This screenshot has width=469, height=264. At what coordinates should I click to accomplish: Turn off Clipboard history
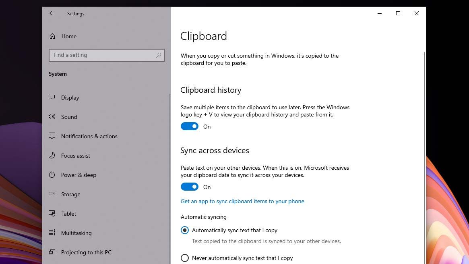pos(189,126)
